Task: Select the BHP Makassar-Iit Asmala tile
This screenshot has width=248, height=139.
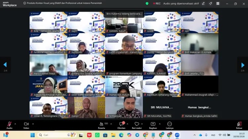Action: pos(199,44)
